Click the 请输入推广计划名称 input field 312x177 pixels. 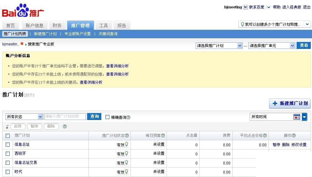[x=65, y=116]
